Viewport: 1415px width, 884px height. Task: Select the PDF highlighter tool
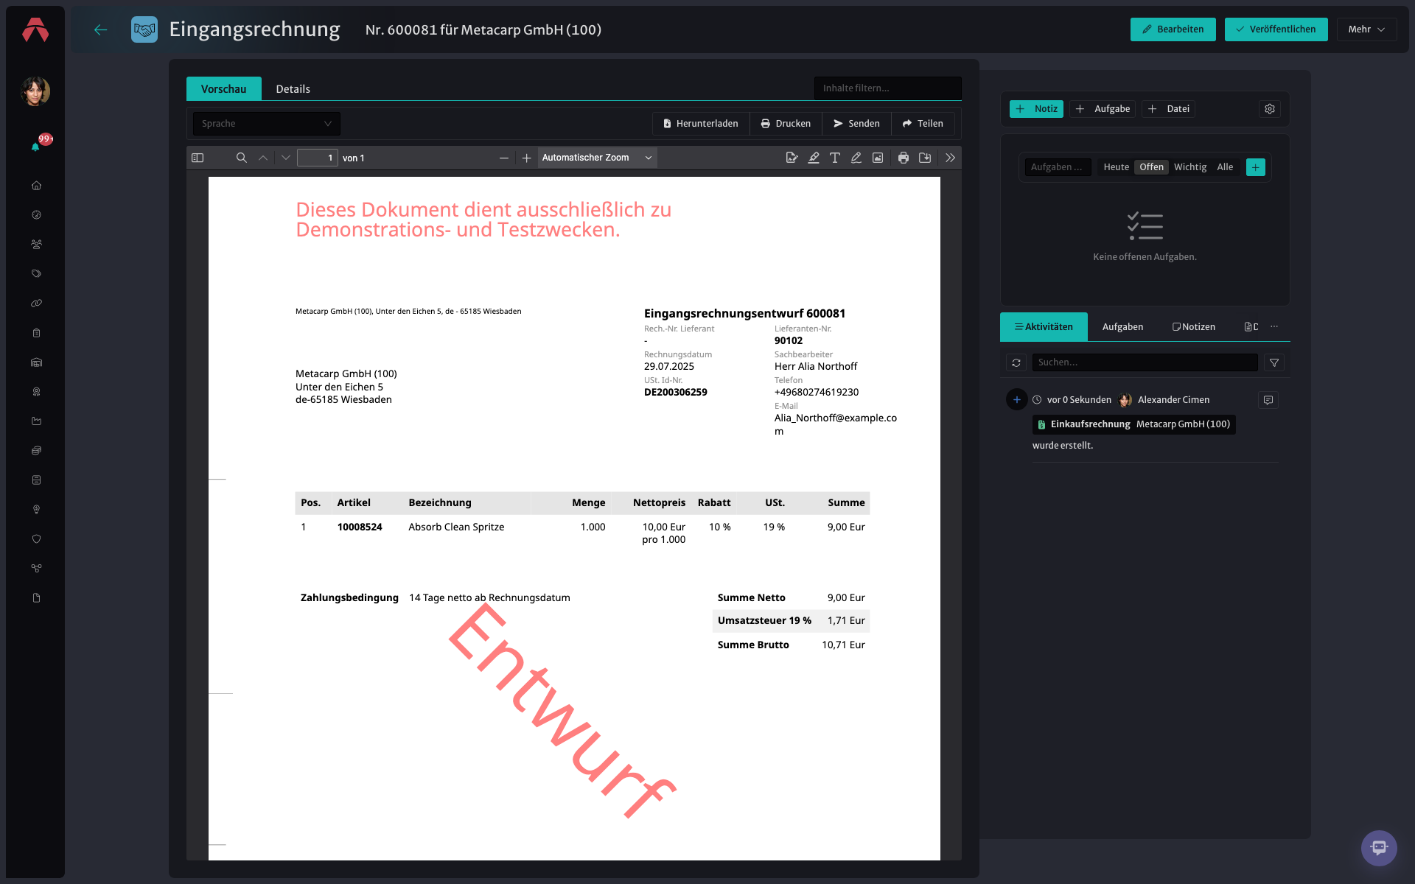coord(814,158)
